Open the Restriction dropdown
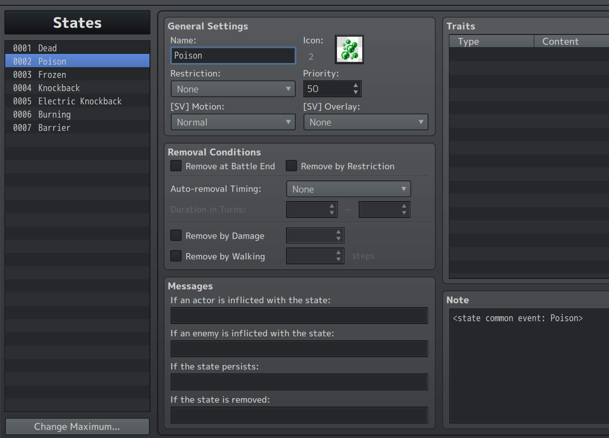This screenshot has width=609, height=438. [233, 89]
